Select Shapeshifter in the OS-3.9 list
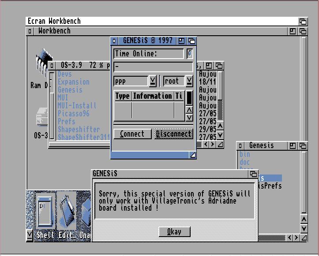Viewport: 319px width, 256px height. (79, 130)
